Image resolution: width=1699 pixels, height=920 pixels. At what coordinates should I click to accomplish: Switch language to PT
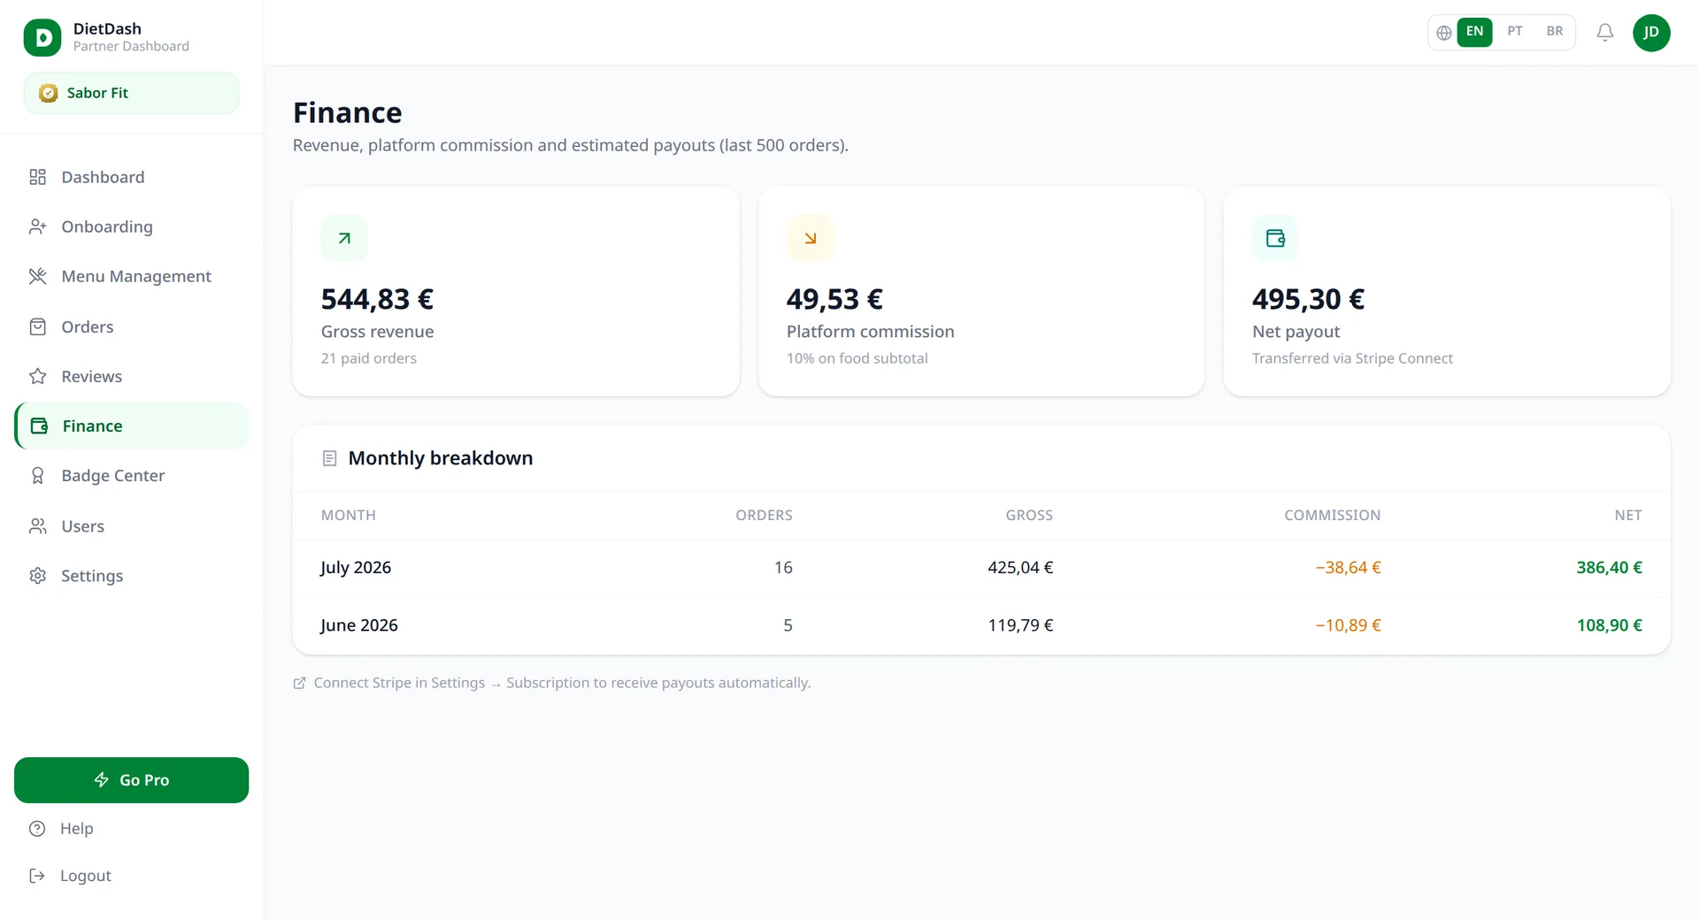tap(1515, 32)
